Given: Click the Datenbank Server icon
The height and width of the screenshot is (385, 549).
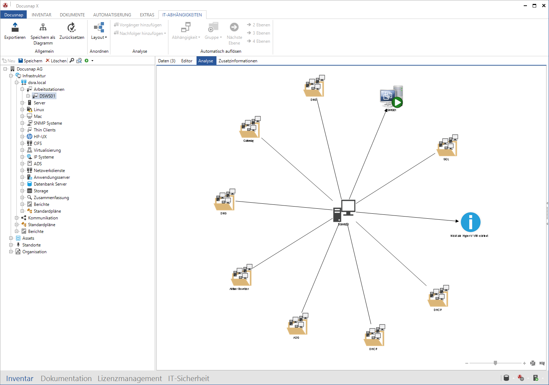Looking at the screenshot, I should coord(30,184).
